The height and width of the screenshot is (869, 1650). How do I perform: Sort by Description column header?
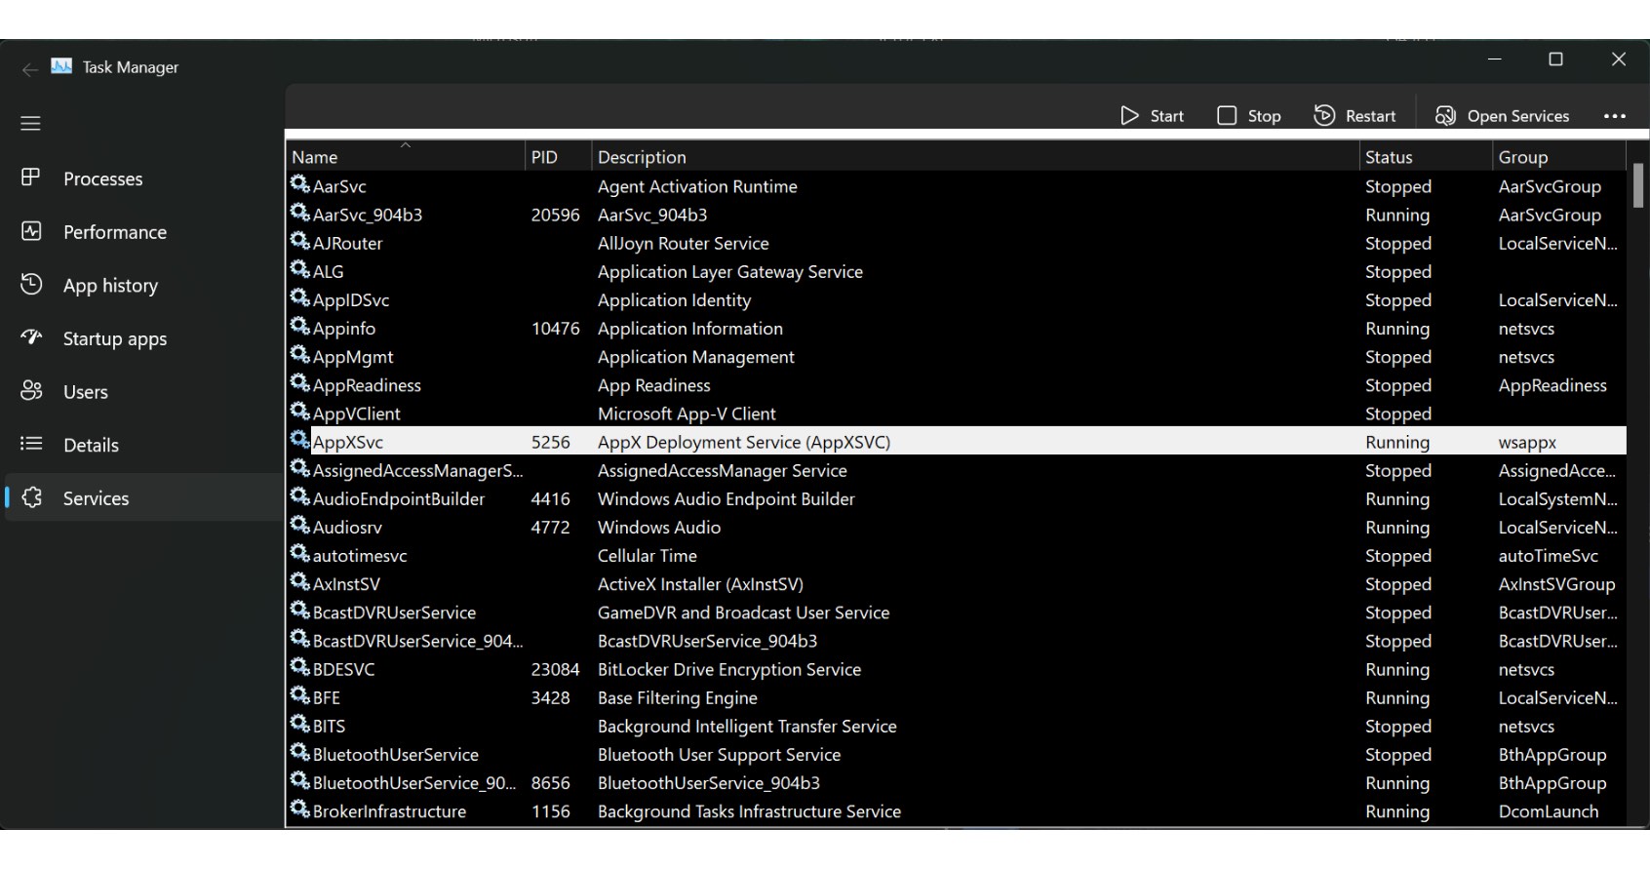(975, 157)
